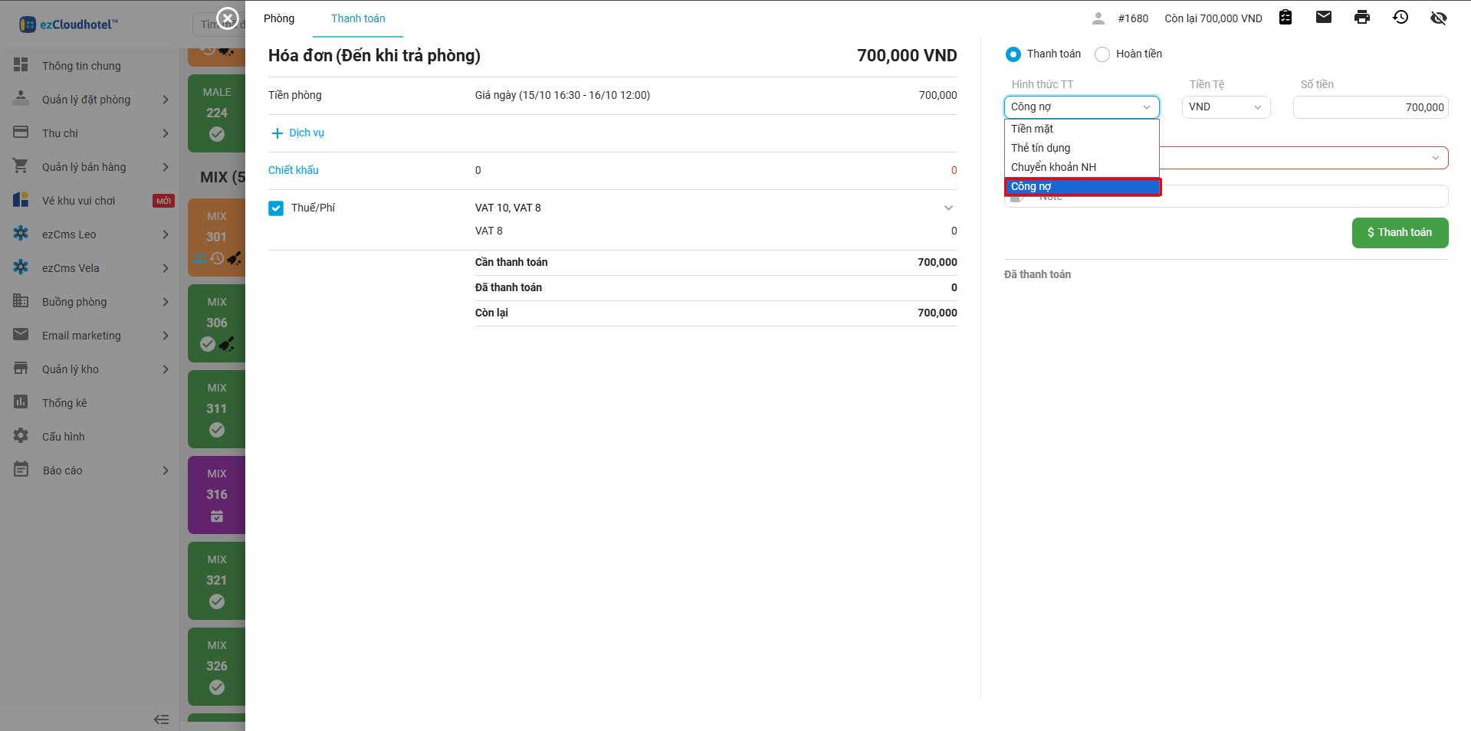Screen dimensions: 1471x731
Task: Collapse the sidebar with the arrow icon
Action: click(x=161, y=719)
